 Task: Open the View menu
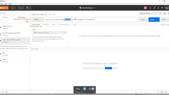click(x=6, y=4)
